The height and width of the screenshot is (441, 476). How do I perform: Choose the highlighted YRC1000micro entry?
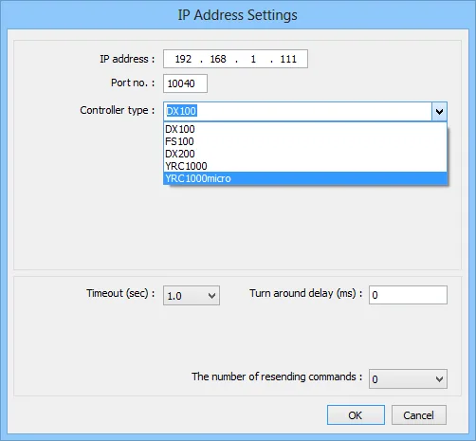point(305,178)
